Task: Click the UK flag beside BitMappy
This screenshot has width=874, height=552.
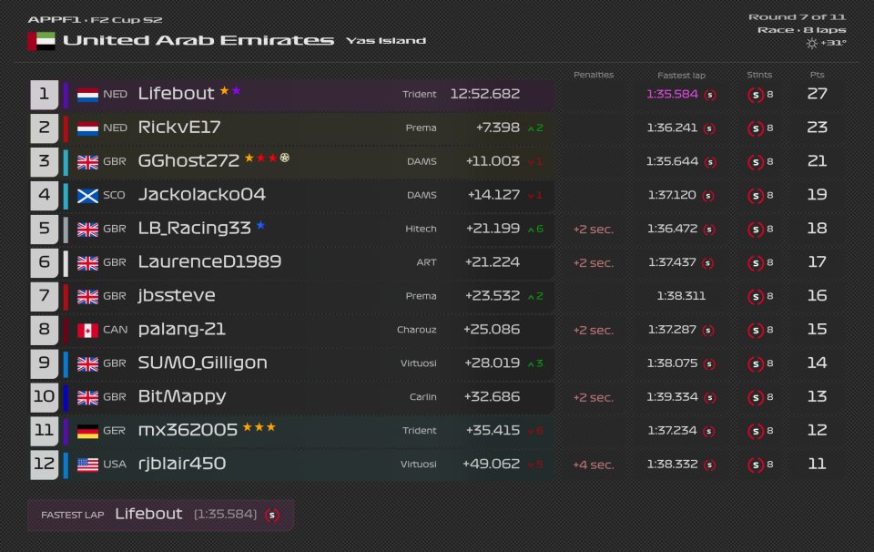Action: pyautogui.click(x=87, y=397)
